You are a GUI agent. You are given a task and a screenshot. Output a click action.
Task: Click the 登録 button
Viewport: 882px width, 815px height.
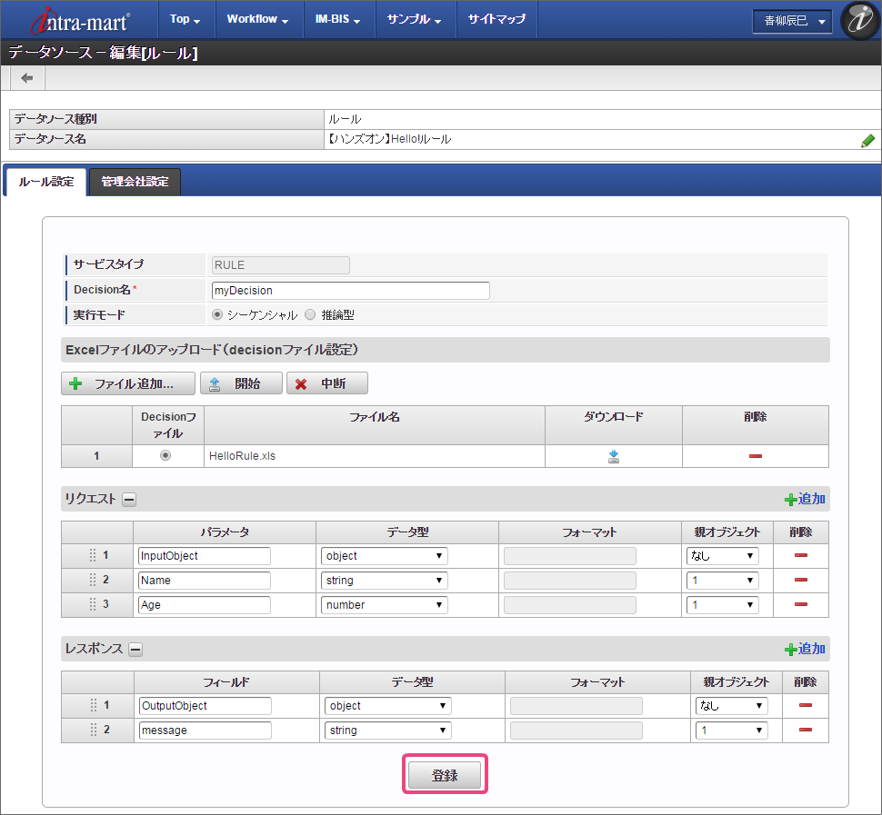point(445,775)
